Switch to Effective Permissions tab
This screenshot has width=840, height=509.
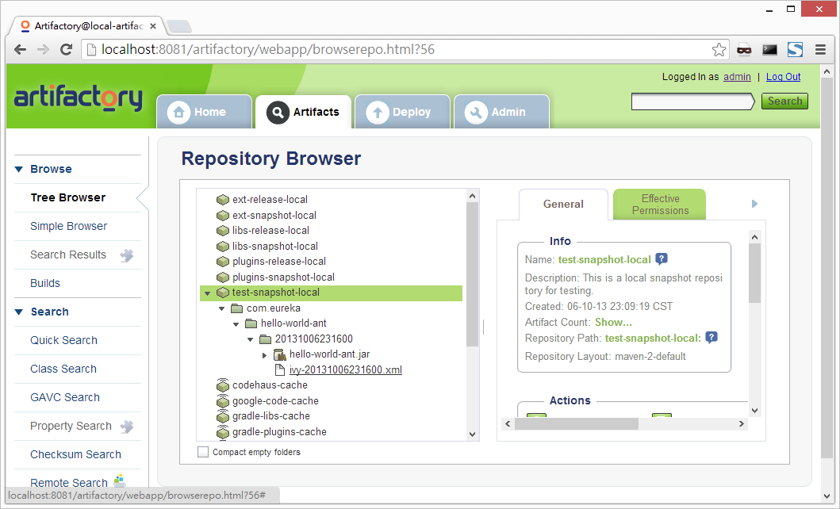659,205
